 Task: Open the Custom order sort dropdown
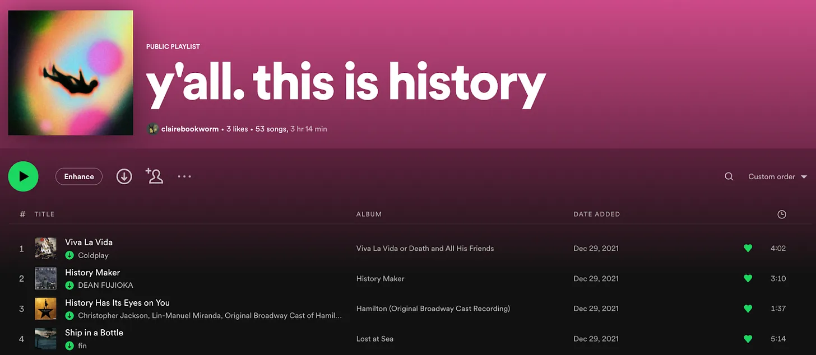777,176
